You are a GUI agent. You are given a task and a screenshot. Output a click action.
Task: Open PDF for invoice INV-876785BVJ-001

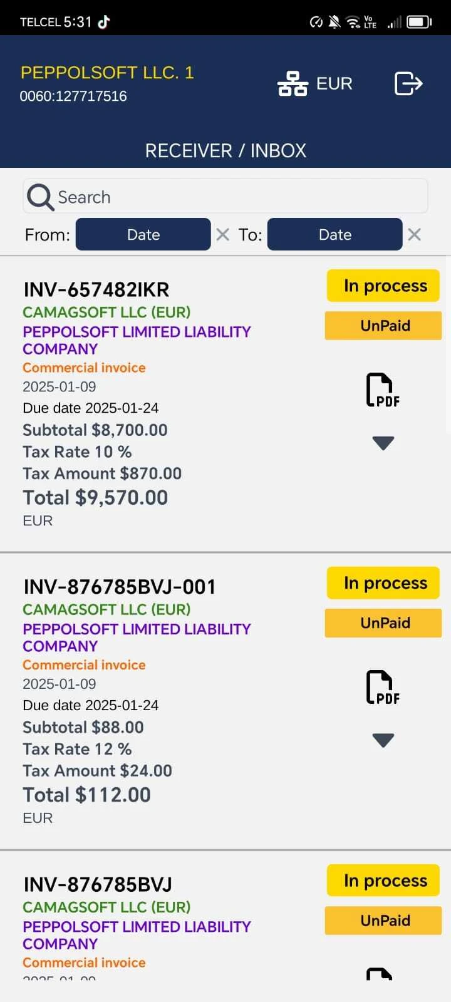point(383,688)
